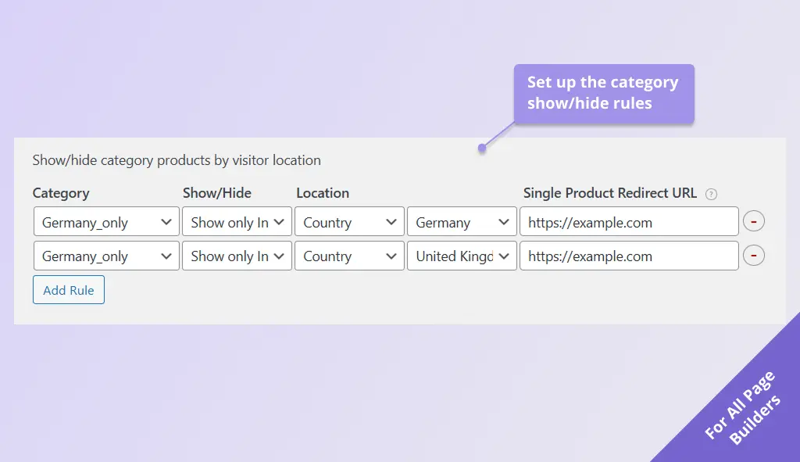This screenshot has height=462, width=800.
Task: Click the Location column label
Action: pyautogui.click(x=323, y=193)
